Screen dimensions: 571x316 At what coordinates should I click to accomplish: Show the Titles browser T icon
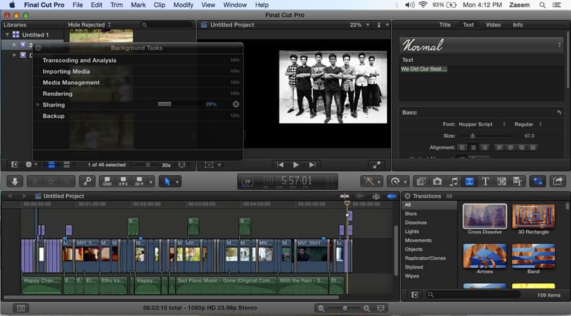pyautogui.click(x=485, y=181)
